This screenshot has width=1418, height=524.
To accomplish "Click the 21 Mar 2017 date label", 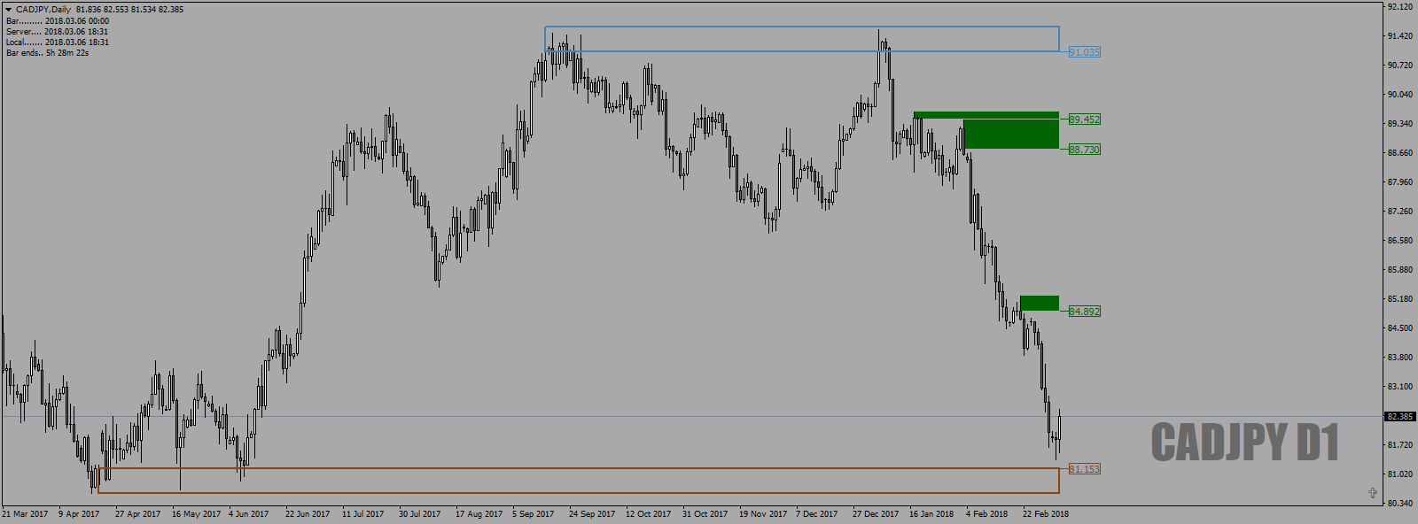I will 25,514.
